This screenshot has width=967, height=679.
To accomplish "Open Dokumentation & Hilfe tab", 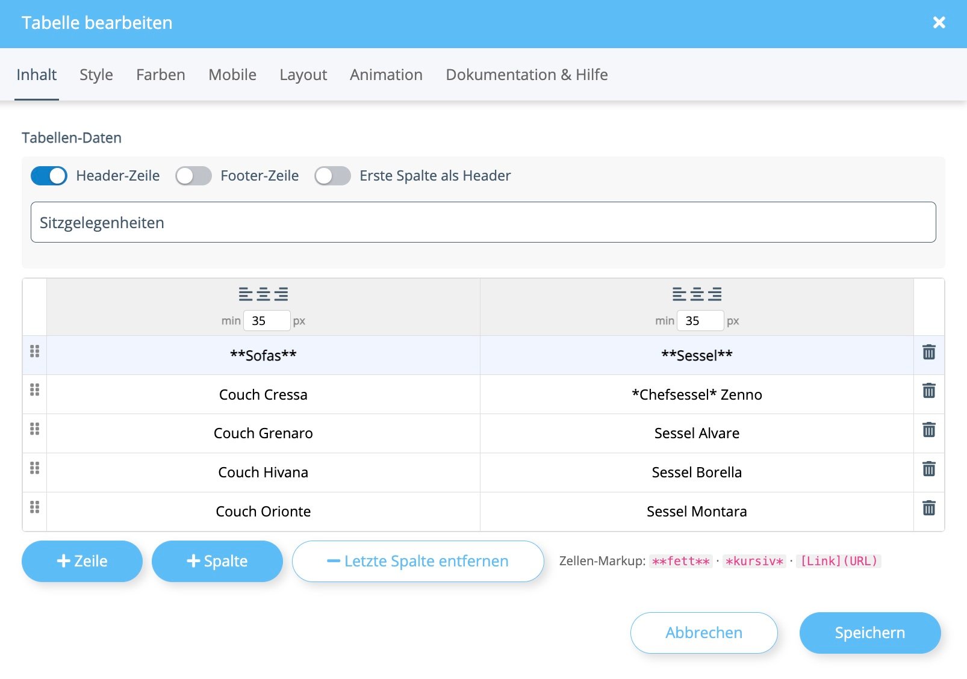I will [x=527, y=75].
